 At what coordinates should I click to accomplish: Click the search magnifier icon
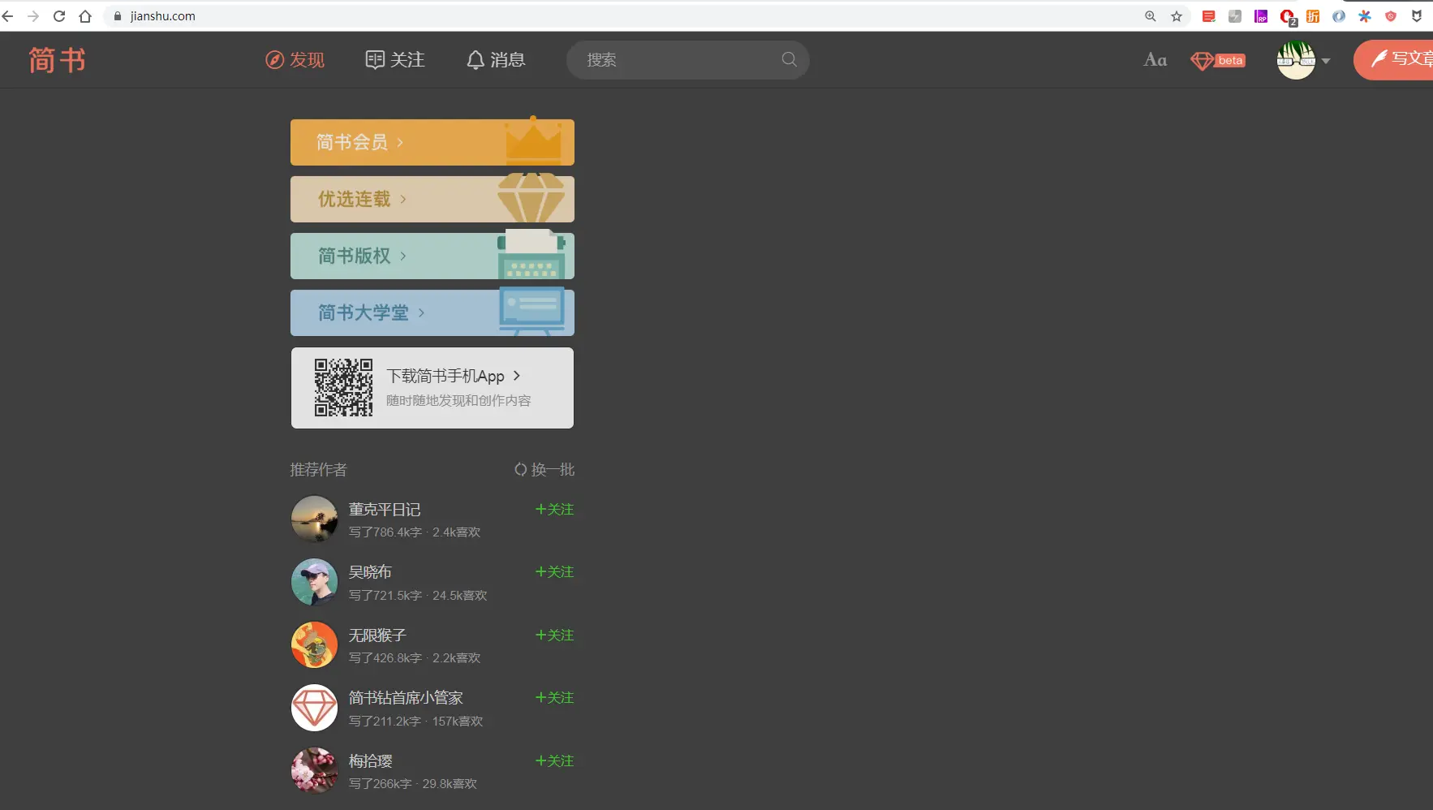tap(786, 59)
